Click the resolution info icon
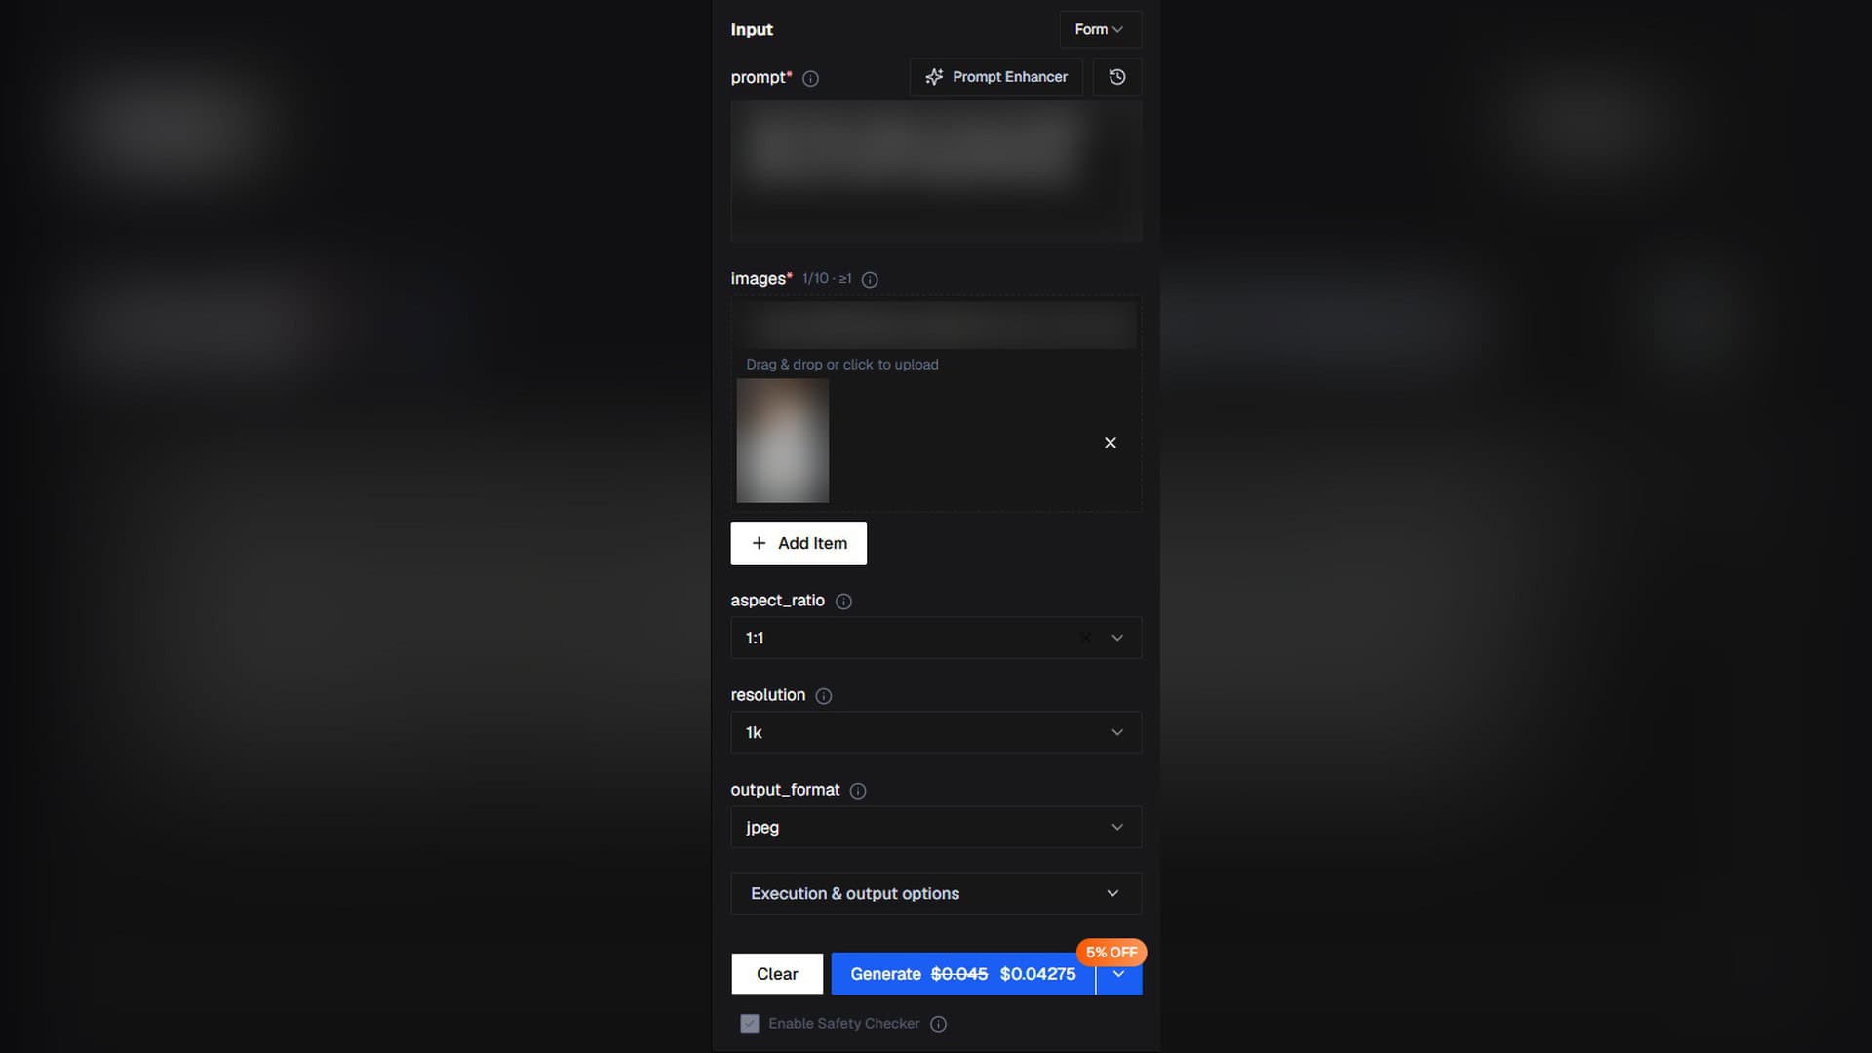The image size is (1872, 1053). pyautogui.click(x=824, y=696)
